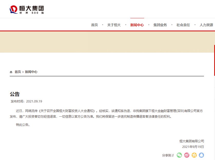The height and width of the screenshot is (160, 215).
Task: Click the home icon in the breadcrumb
Action: [11, 72]
